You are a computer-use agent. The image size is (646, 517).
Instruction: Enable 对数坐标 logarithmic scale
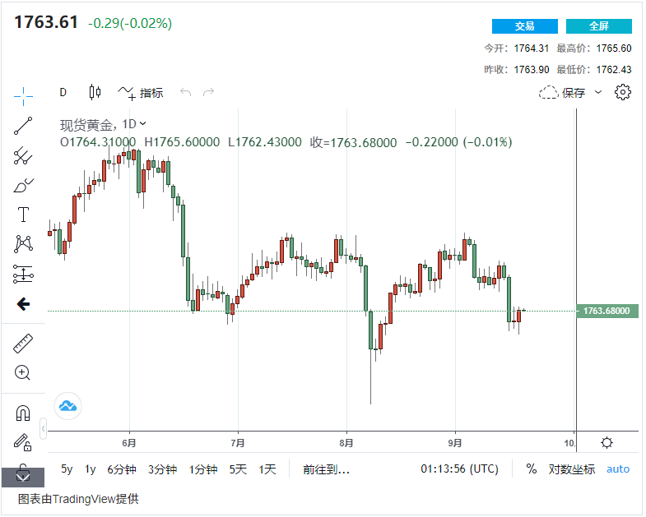(x=572, y=469)
